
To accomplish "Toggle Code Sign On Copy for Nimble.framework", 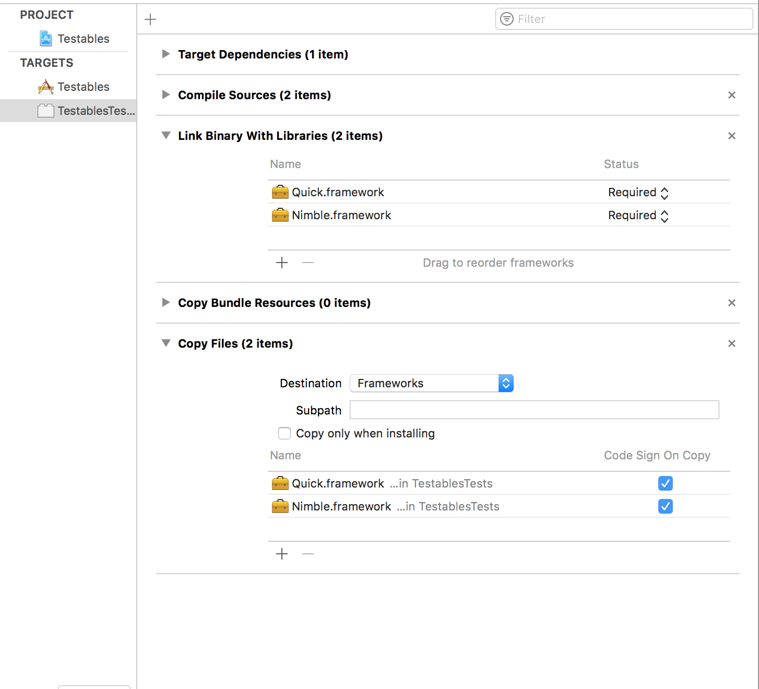I will click(666, 506).
